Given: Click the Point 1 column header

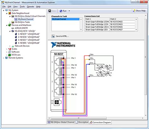Looking at the screenshot, I should tap(97, 19).
